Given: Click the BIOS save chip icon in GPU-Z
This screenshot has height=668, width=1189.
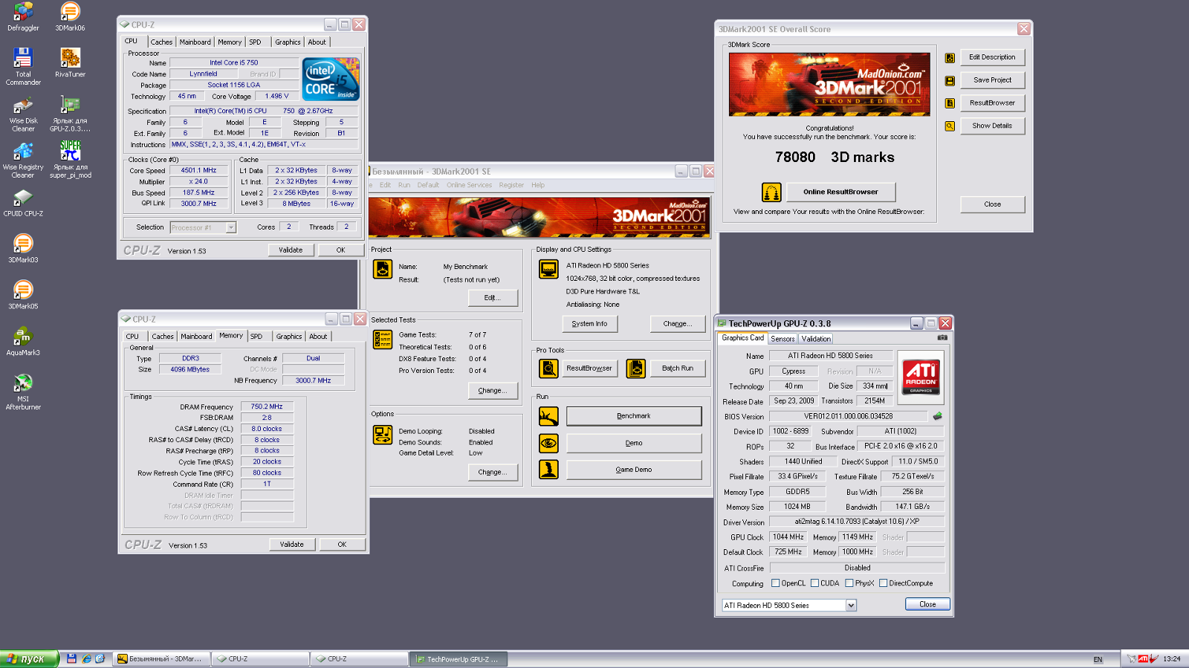Looking at the screenshot, I should [938, 416].
